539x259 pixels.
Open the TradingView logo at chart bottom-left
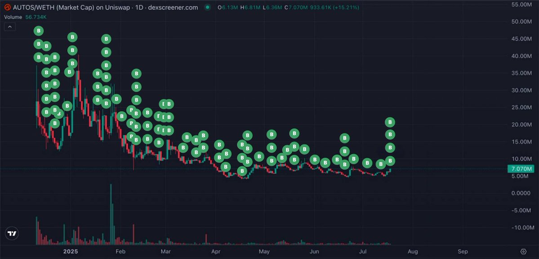12,233
